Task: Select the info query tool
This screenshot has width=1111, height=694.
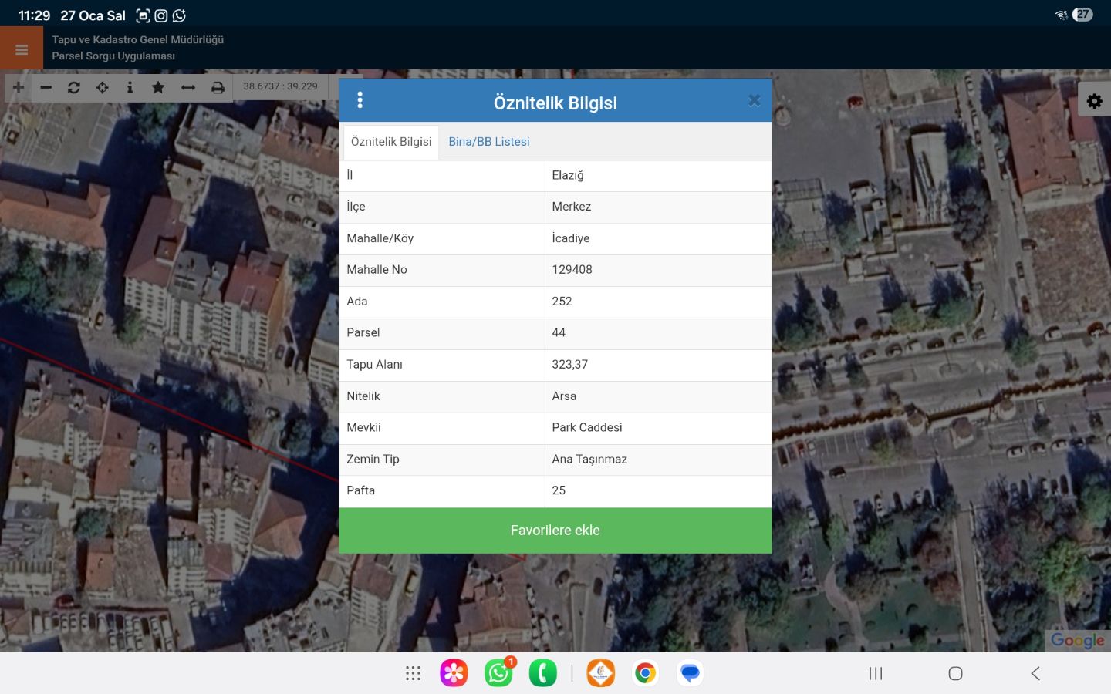Action: click(x=130, y=87)
